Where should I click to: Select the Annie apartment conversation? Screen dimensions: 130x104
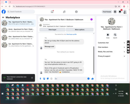[18, 30]
